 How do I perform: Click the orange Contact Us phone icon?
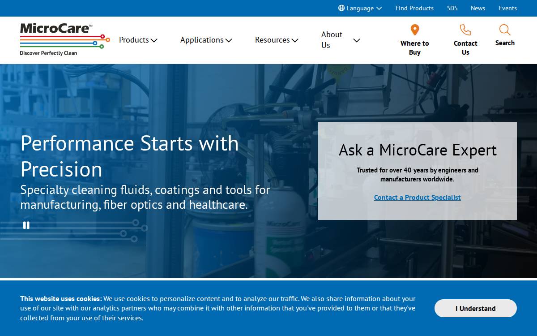465,30
